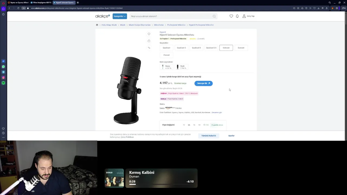Open Spotify in the Opera sidebar
This screenshot has height=195, width=347.
tap(3, 83)
